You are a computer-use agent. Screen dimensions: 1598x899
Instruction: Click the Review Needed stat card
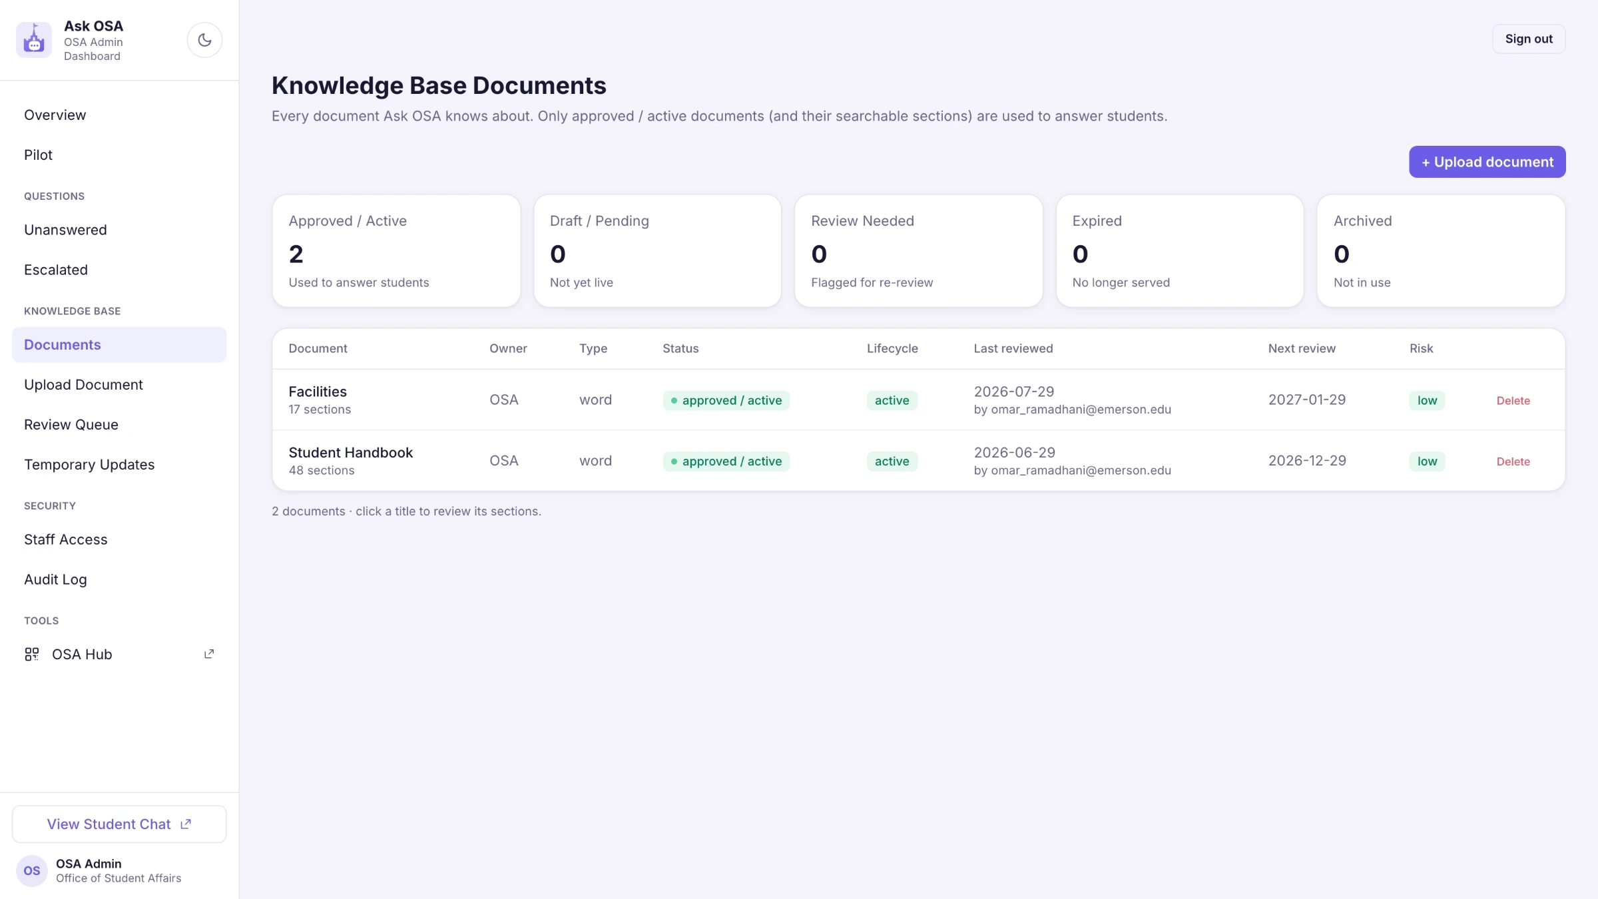click(918, 250)
